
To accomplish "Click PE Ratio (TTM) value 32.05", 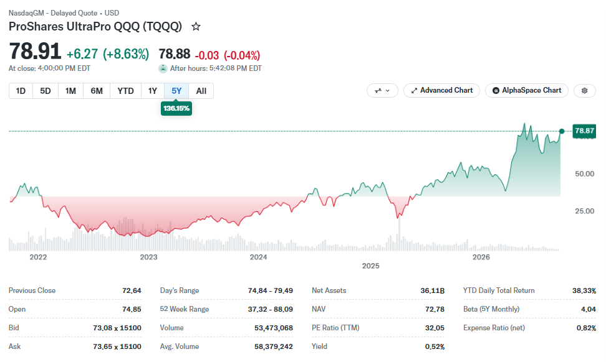I will 435,328.
